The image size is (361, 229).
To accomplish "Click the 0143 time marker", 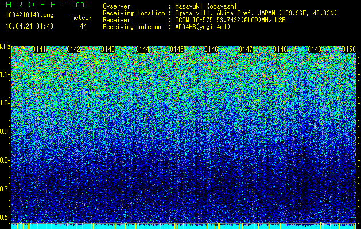I will point(108,49).
